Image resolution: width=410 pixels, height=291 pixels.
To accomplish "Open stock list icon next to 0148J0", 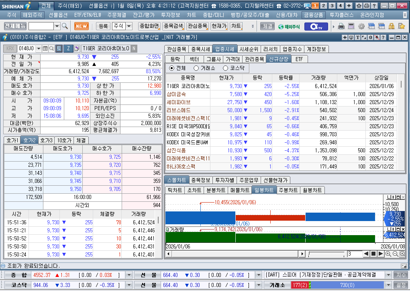I will [x=45, y=48].
